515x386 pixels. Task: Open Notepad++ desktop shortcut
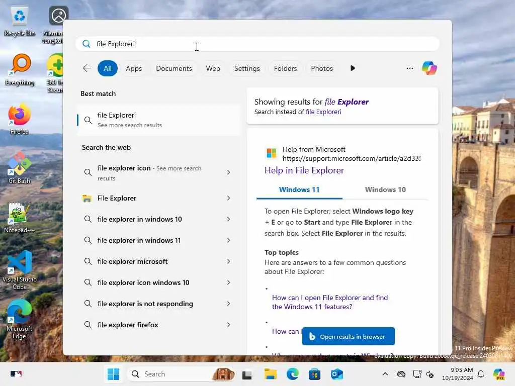click(x=19, y=218)
